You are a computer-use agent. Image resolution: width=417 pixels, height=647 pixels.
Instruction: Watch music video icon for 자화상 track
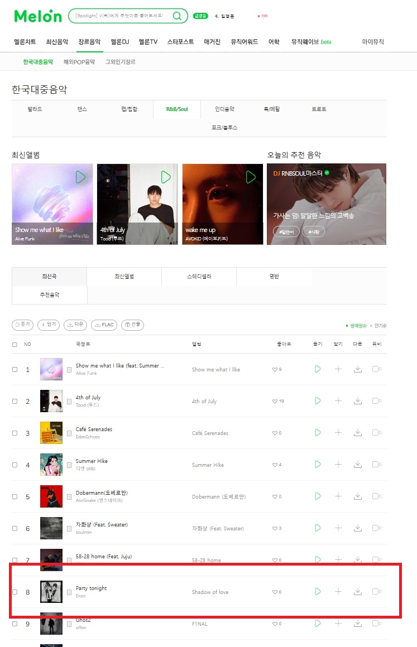point(376,528)
